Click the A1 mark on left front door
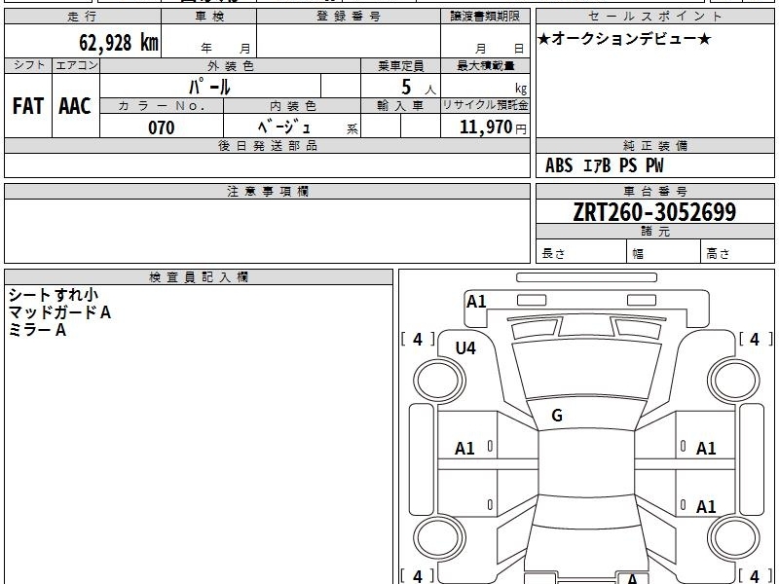 tap(465, 449)
